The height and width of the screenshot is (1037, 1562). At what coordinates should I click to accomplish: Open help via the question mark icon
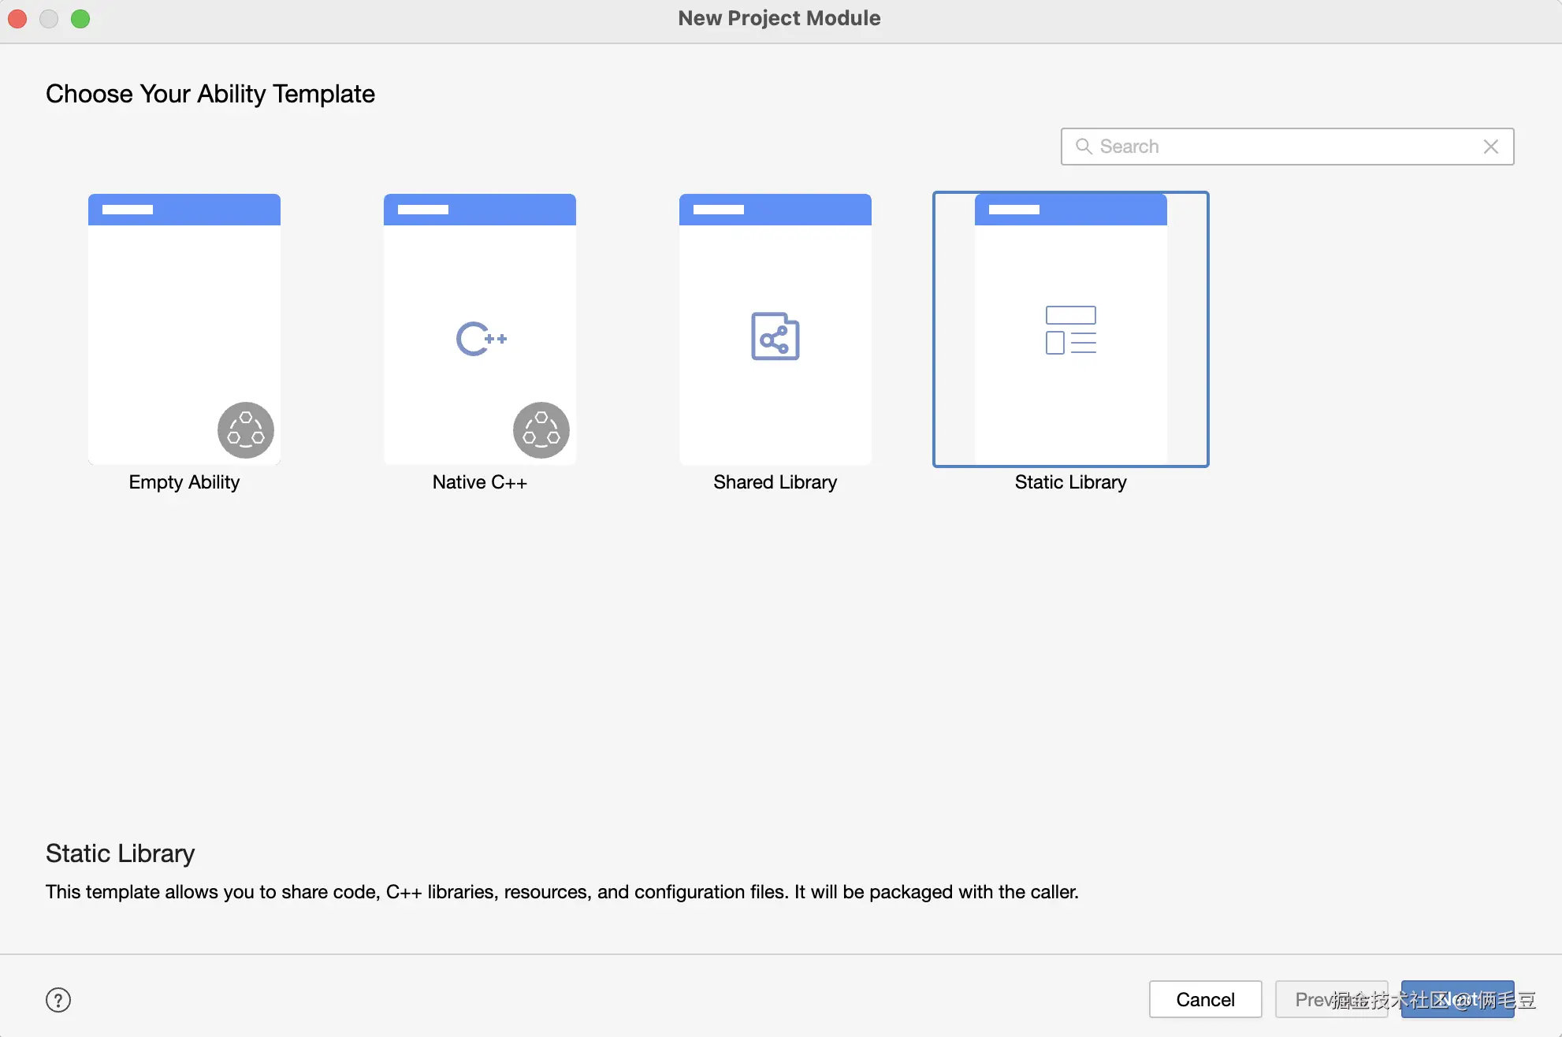pyautogui.click(x=58, y=1000)
